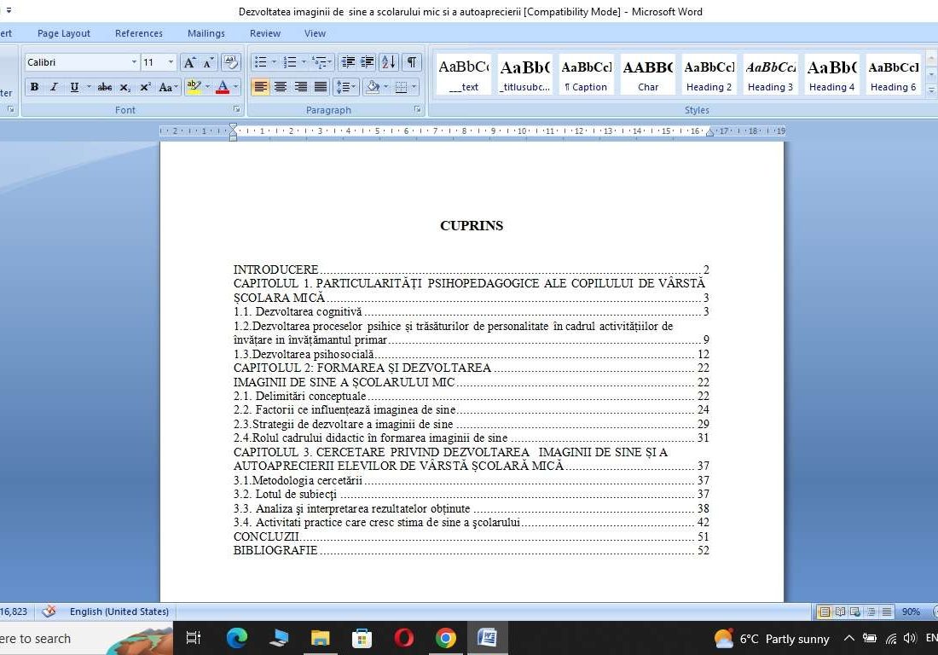Open the Mailings ribbon tab
Viewport: 938px width, 655px height.
206,33
